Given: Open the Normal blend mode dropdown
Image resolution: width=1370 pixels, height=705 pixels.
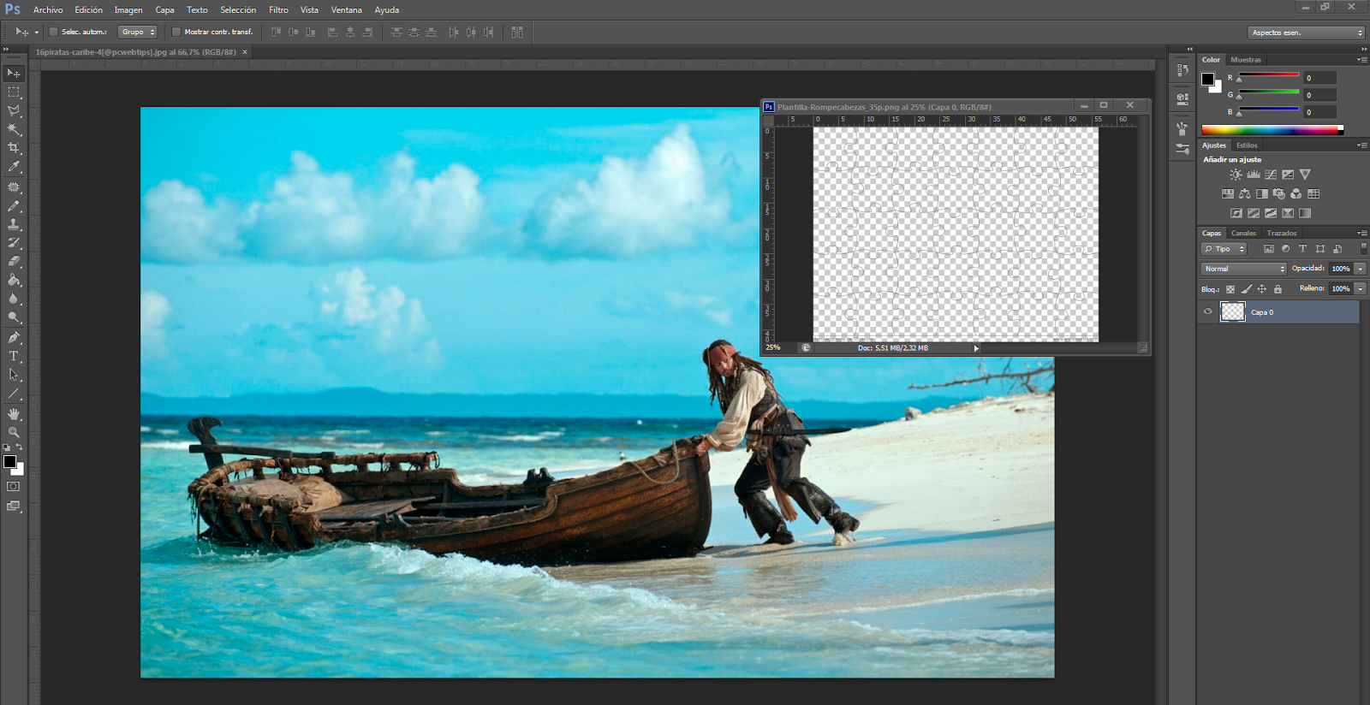Looking at the screenshot, I should [x=1244, y=269].
